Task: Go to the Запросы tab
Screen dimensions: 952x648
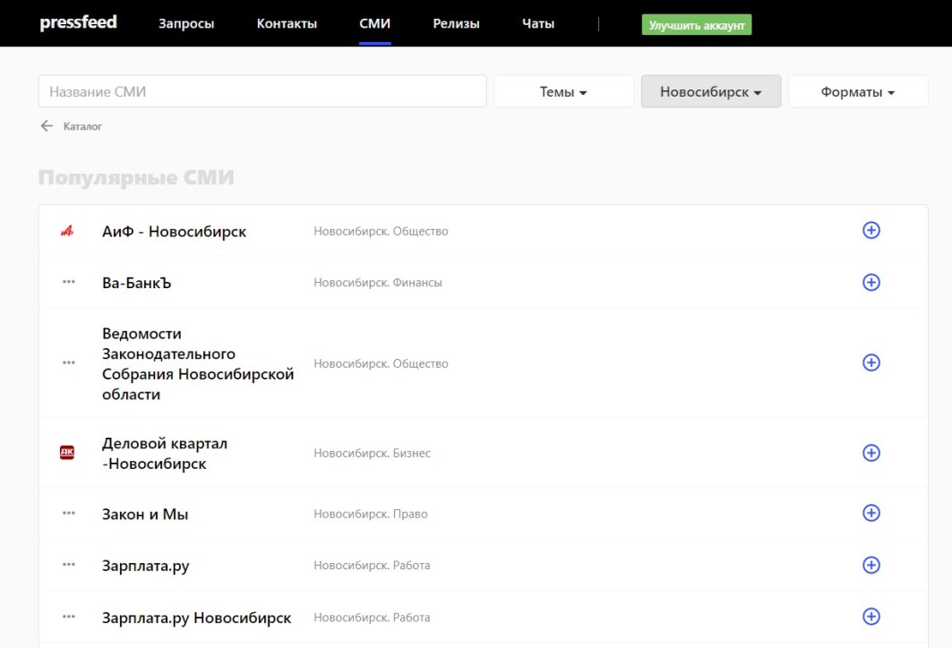Action: click(186, 23)
